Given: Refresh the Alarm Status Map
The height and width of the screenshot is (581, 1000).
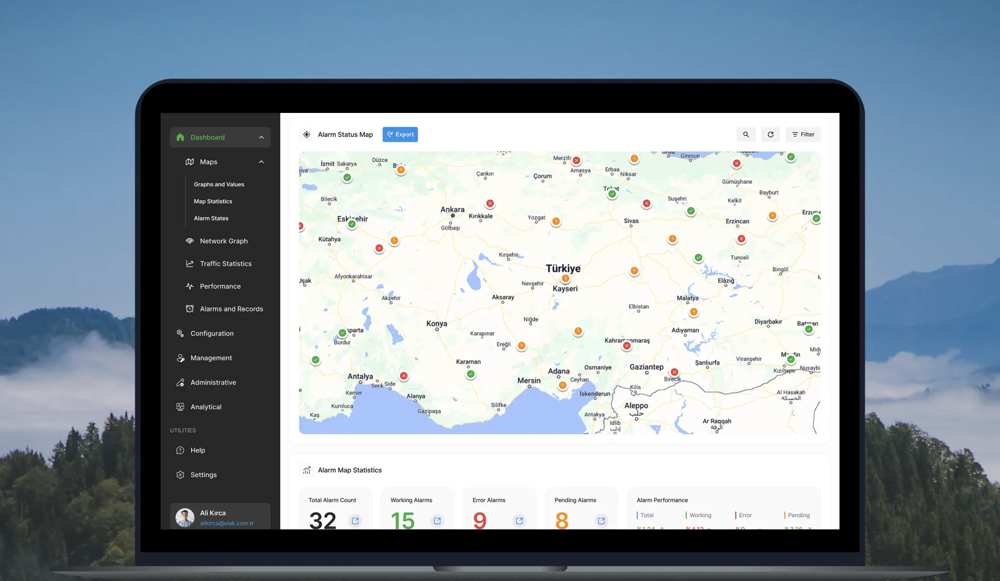Looking at the screenshot, I should tap(770, 134).
